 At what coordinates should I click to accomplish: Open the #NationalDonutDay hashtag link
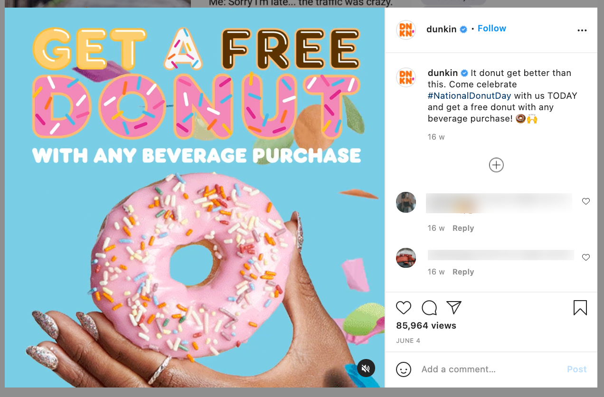point(470,95)
